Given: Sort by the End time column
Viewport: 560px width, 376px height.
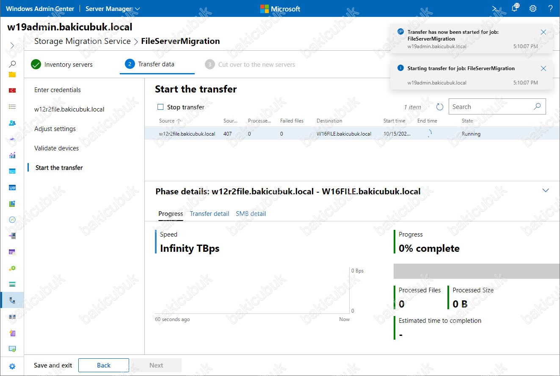Looking at the screenshot, I should 427,121.
